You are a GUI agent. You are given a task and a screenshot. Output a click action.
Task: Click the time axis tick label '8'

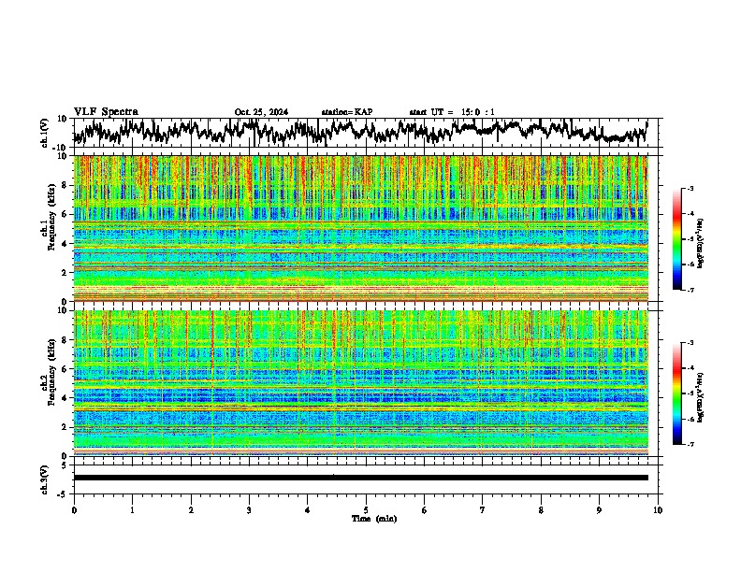(x=541, y=510)
